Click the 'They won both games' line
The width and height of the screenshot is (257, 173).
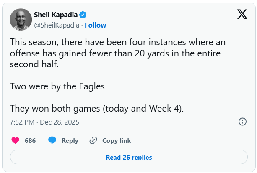pos(97,108)
